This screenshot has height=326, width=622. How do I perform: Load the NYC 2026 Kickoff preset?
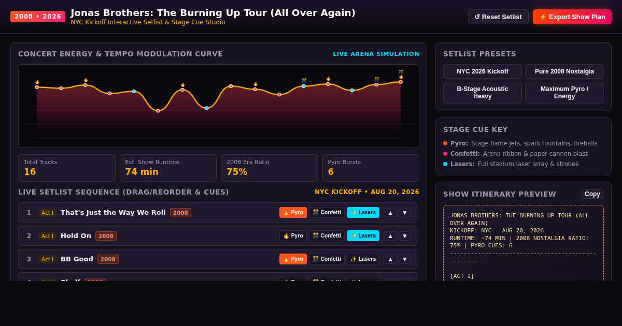[483, 71]
